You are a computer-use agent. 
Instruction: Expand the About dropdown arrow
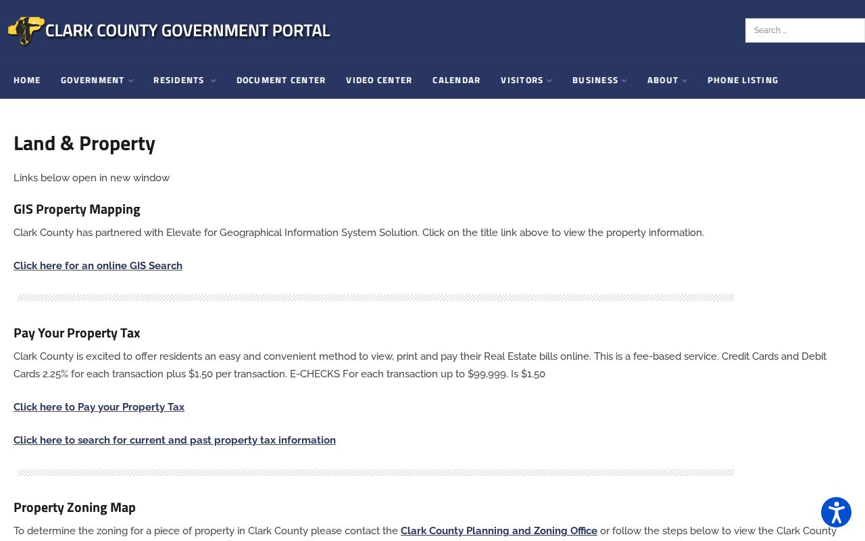[x=685, y=80]
